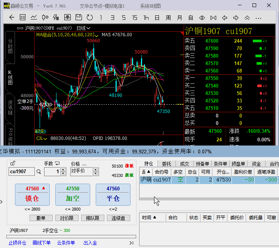Toggle the lock icon above contract field
279x248 pixels.
click(x=13, y=163)
